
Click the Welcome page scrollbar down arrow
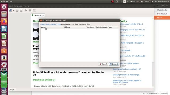[x=153, y=87]
